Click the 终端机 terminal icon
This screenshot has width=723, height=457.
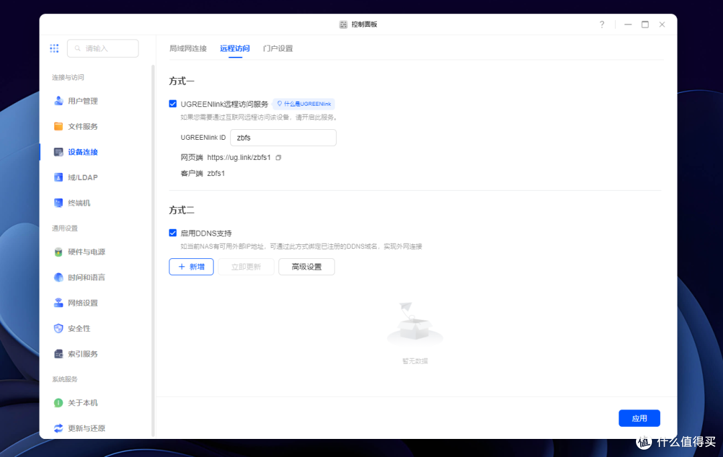pos(58,203)
